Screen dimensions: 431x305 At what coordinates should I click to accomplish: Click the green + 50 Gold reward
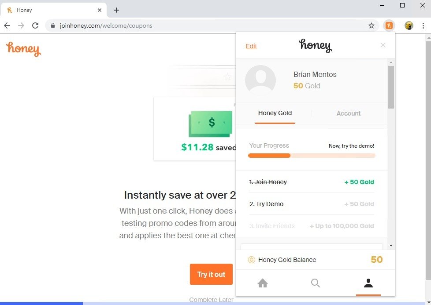[359, 182]
